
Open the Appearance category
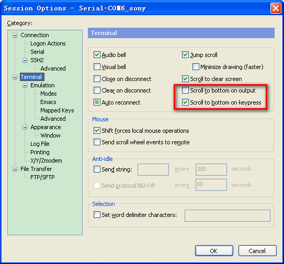[x=46, y=127]
